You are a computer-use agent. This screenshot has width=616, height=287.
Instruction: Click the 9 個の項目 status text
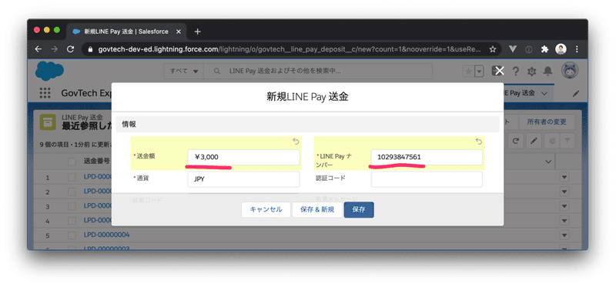[x=75, y=144]
